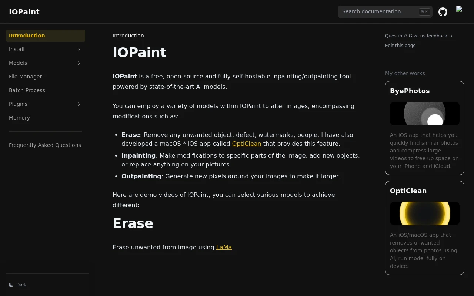Click the moon icon near Dark label
474x296 pixels.
pos(11,285)
